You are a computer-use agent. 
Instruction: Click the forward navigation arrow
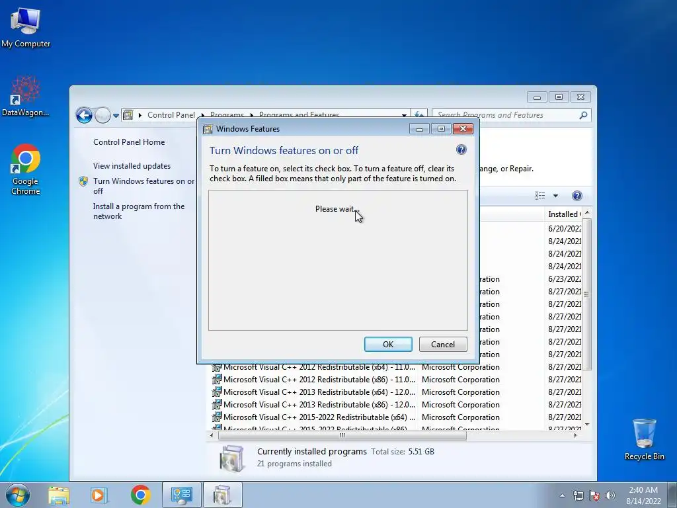pyautogui.click(x=102, y=115)
